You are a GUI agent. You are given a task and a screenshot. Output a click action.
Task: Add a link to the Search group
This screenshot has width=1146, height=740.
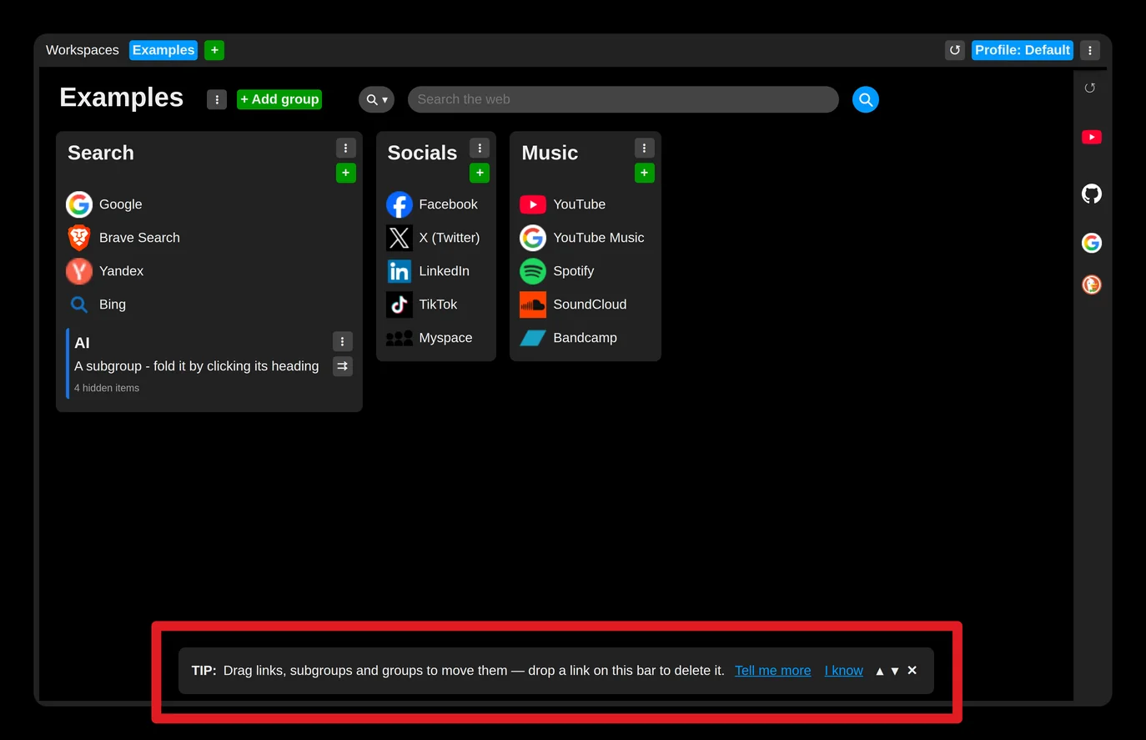[x=346, y=173]
